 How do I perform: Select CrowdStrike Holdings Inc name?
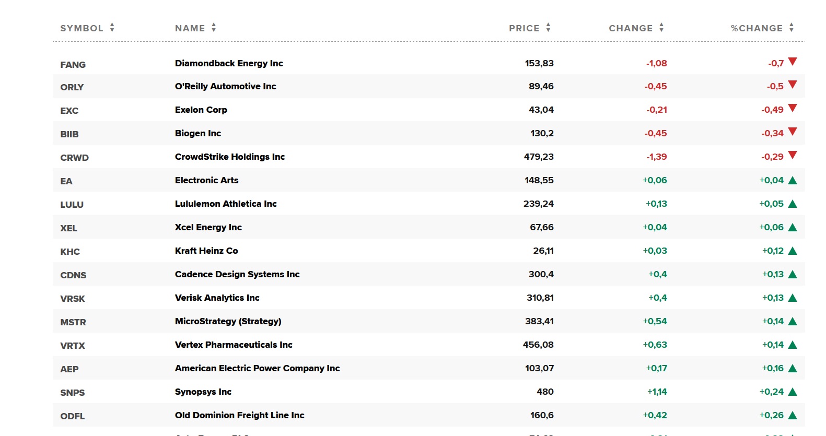(230, 157)
